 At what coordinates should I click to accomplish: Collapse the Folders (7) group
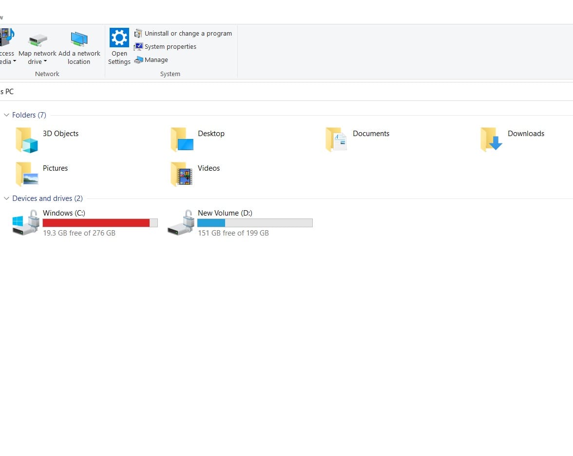[6, 115]
